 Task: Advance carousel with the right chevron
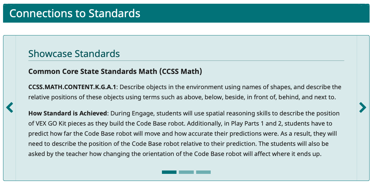pyautogui.click(x=362, y=108)
